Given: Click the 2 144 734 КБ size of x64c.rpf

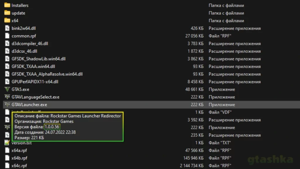Looking at the screenshot, I should (x=192, y=166).
